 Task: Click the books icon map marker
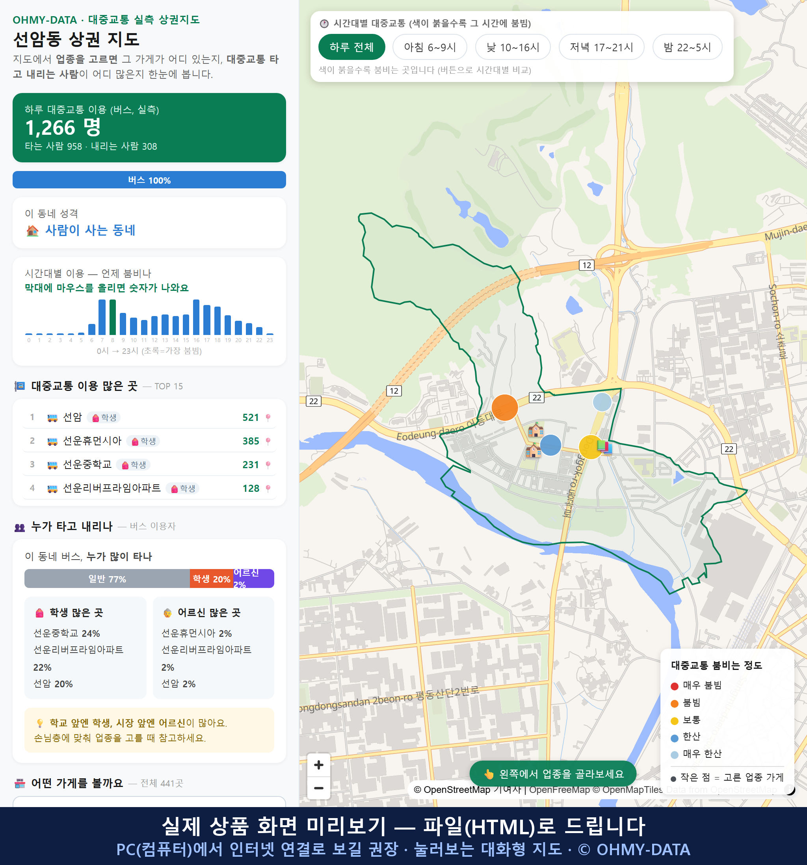click(x=605, y=446)
